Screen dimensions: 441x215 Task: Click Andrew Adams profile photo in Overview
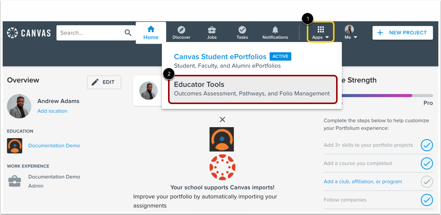[x=19, y=106]
